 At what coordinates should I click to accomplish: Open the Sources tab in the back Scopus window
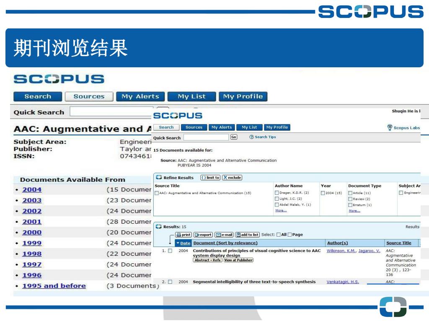[x=89, y=97]
